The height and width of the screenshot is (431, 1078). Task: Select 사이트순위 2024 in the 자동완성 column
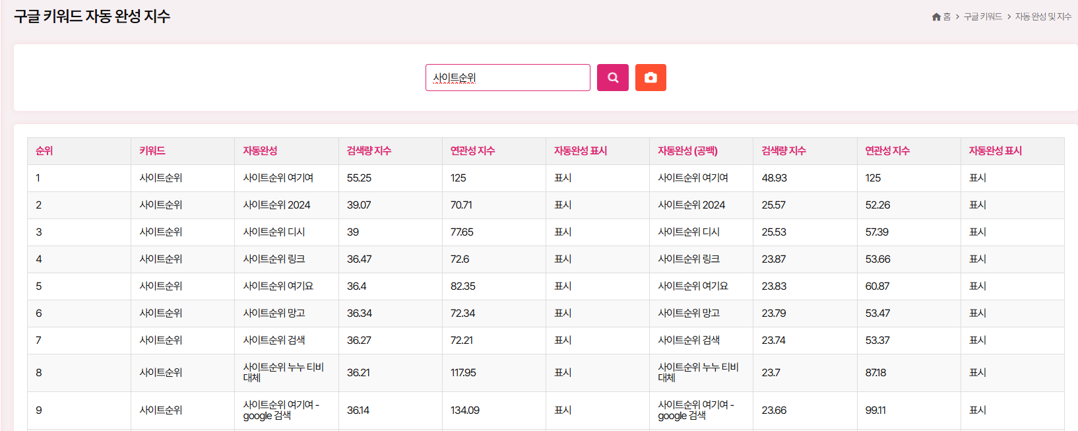tap(276, 205)
